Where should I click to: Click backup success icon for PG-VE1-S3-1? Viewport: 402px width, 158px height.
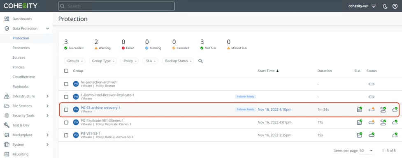[372, 135]
